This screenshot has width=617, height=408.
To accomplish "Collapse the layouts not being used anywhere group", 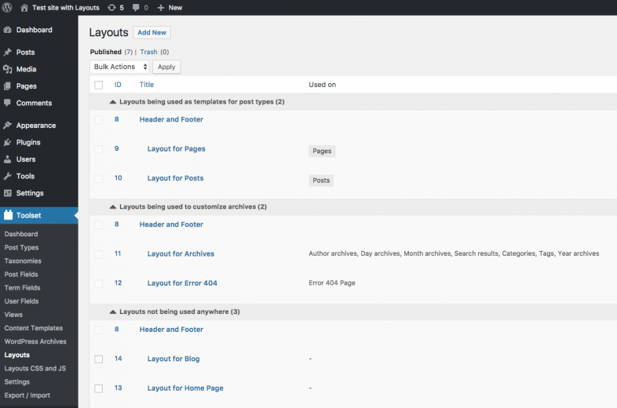I will (113, 311).
